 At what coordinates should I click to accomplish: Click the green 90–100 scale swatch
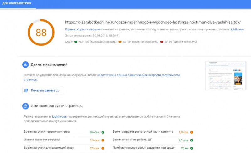click(x=76, y=42)
